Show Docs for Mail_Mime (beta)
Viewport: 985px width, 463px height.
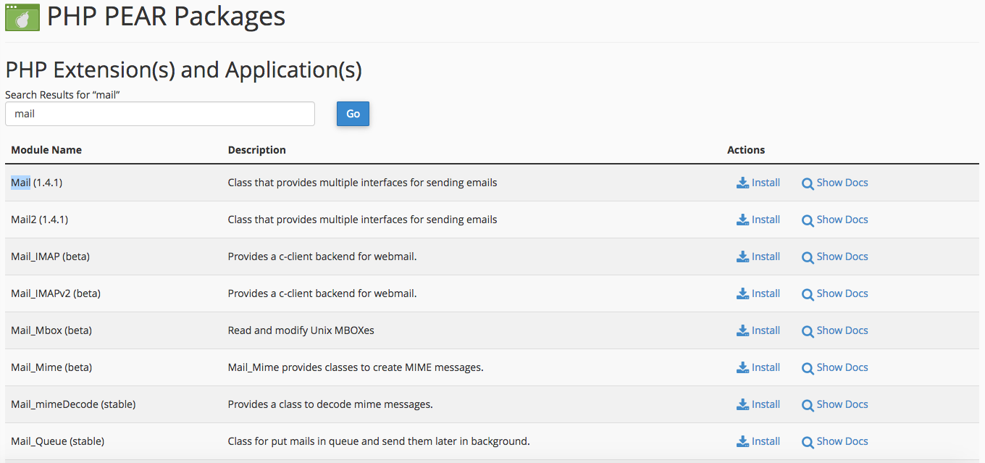click(835, 367)
